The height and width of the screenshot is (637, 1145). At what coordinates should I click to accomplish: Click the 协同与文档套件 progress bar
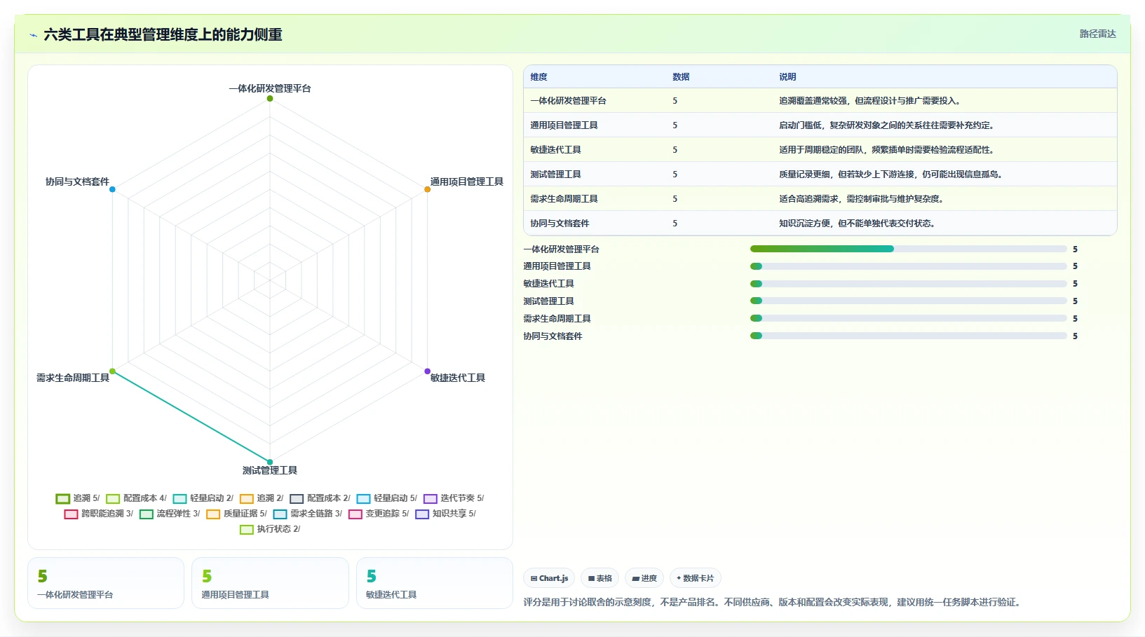[x=908, y=336]
